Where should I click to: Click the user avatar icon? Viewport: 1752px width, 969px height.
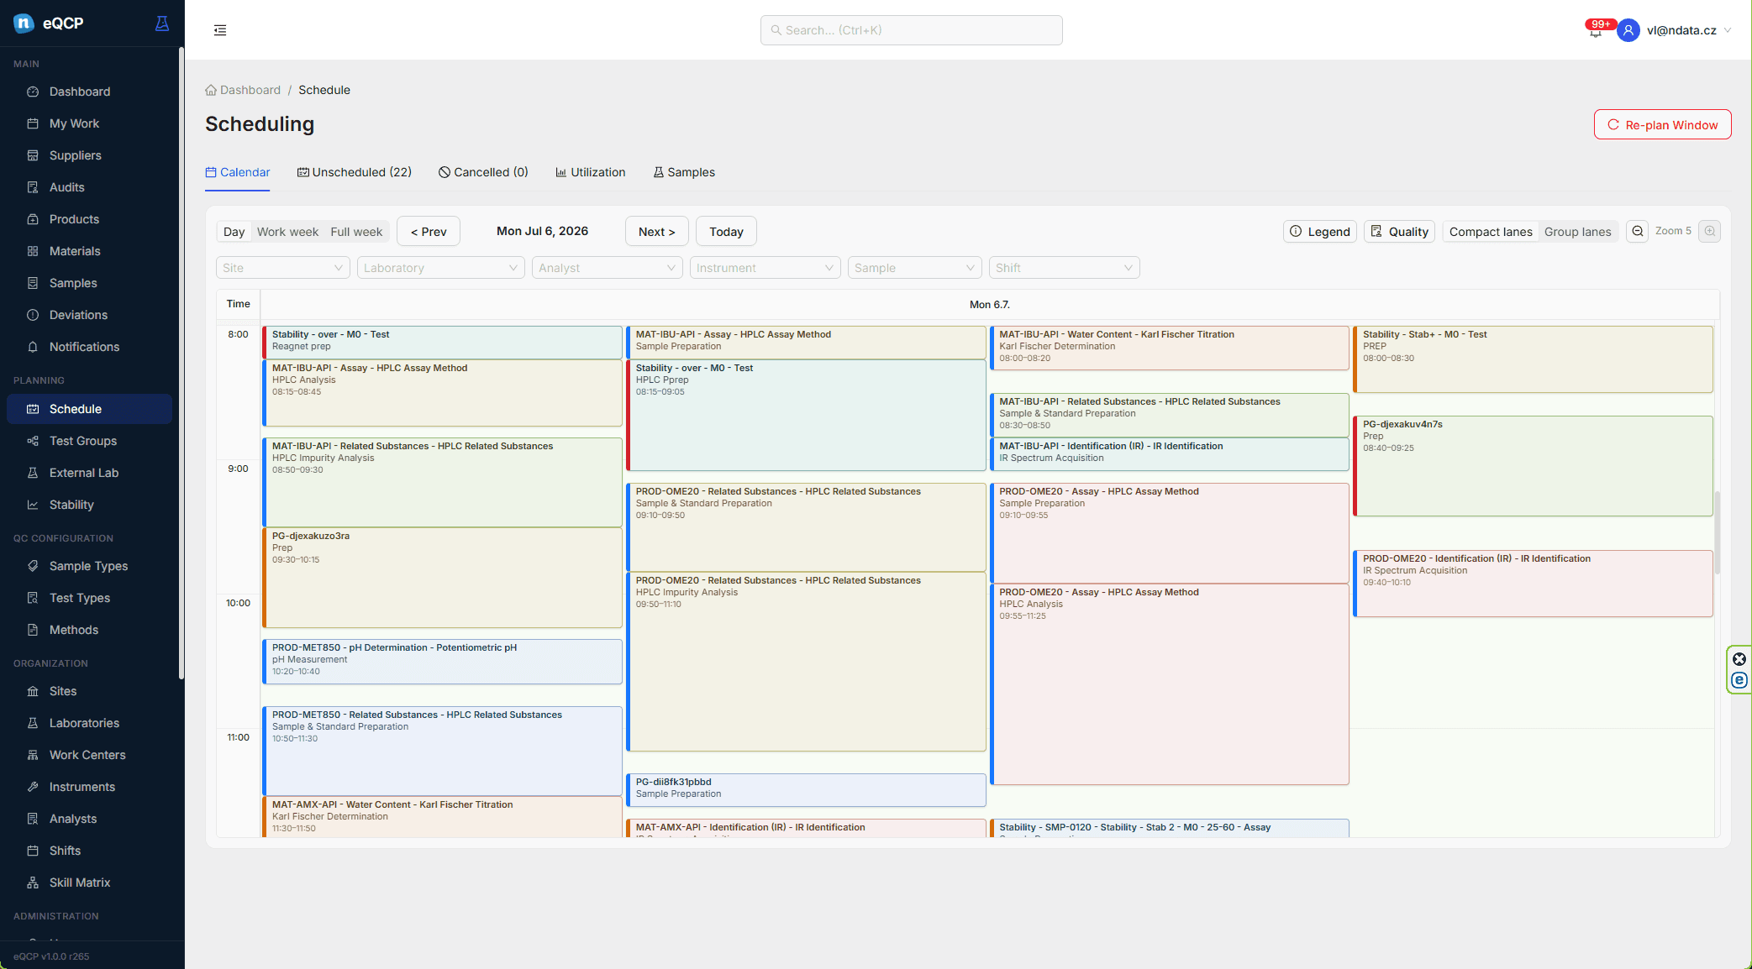1628,30
